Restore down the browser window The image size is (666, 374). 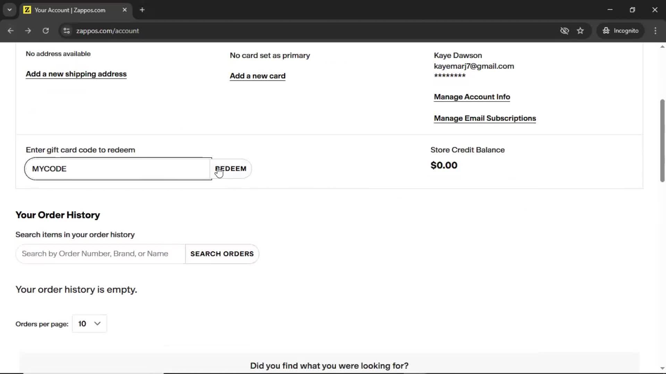[632, 10]
